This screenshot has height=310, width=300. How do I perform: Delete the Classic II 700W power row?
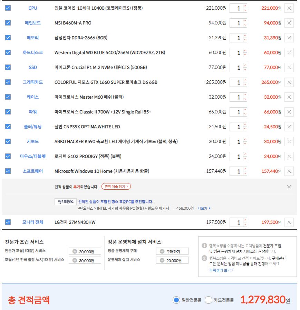point(289,112)
